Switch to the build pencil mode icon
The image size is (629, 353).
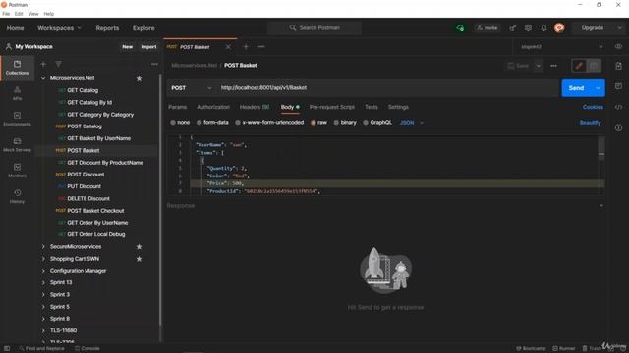click(x=579, y=66)
